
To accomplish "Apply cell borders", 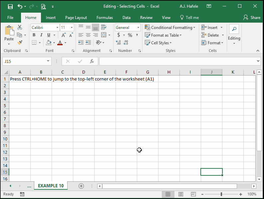I will click(34, 42).
